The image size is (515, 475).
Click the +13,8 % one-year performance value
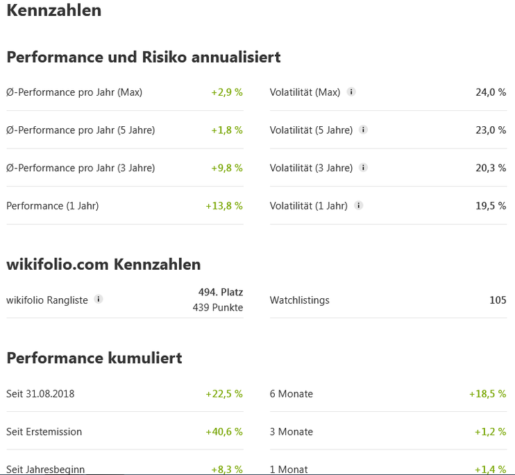point(224,206)
